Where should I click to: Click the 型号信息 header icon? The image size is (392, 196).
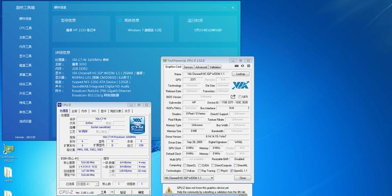[56, 21]
